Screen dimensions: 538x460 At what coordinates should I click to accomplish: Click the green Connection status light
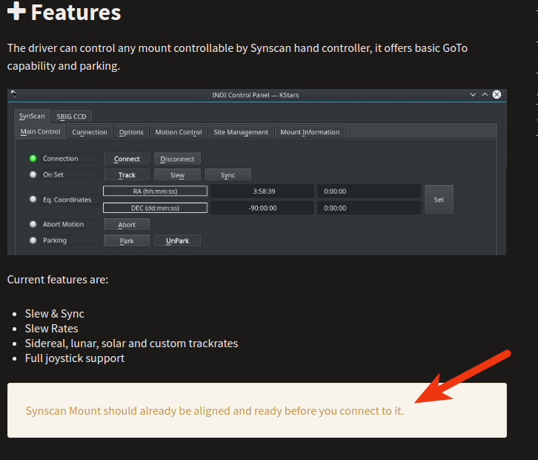[x=33, y=158]
